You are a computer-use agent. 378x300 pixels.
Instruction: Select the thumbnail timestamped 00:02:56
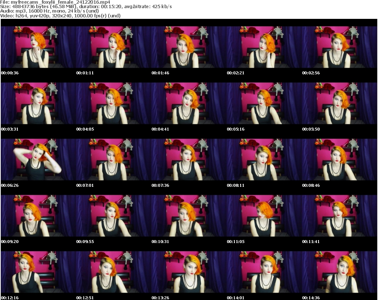(339, 47)
